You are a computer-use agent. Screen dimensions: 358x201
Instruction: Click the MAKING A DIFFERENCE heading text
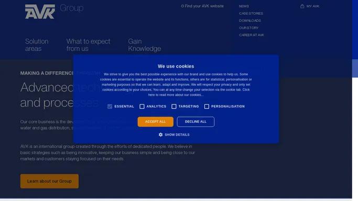47,73
